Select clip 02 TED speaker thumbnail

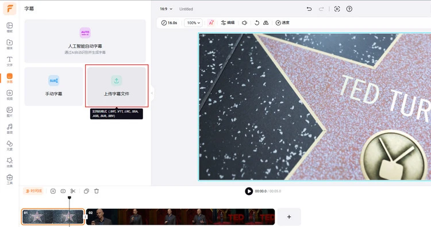coord(180,217)
